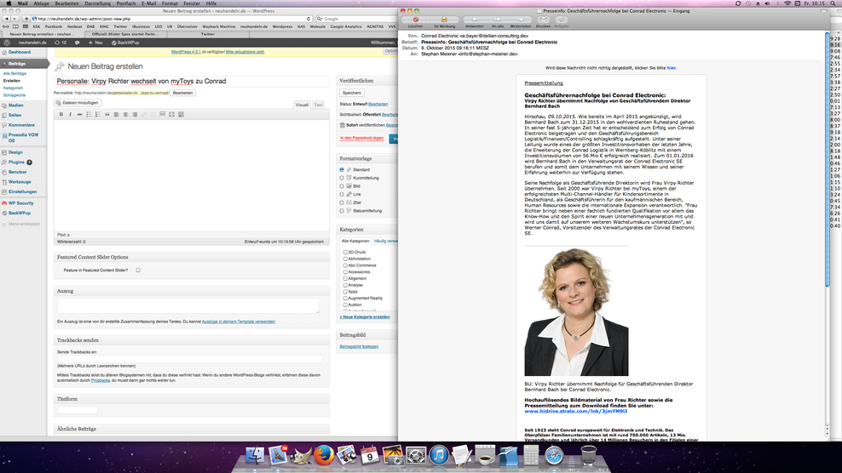Open the Postfach menu
Image resolution: width=842 pixels, height=473 pixels.
pos(126,3)
